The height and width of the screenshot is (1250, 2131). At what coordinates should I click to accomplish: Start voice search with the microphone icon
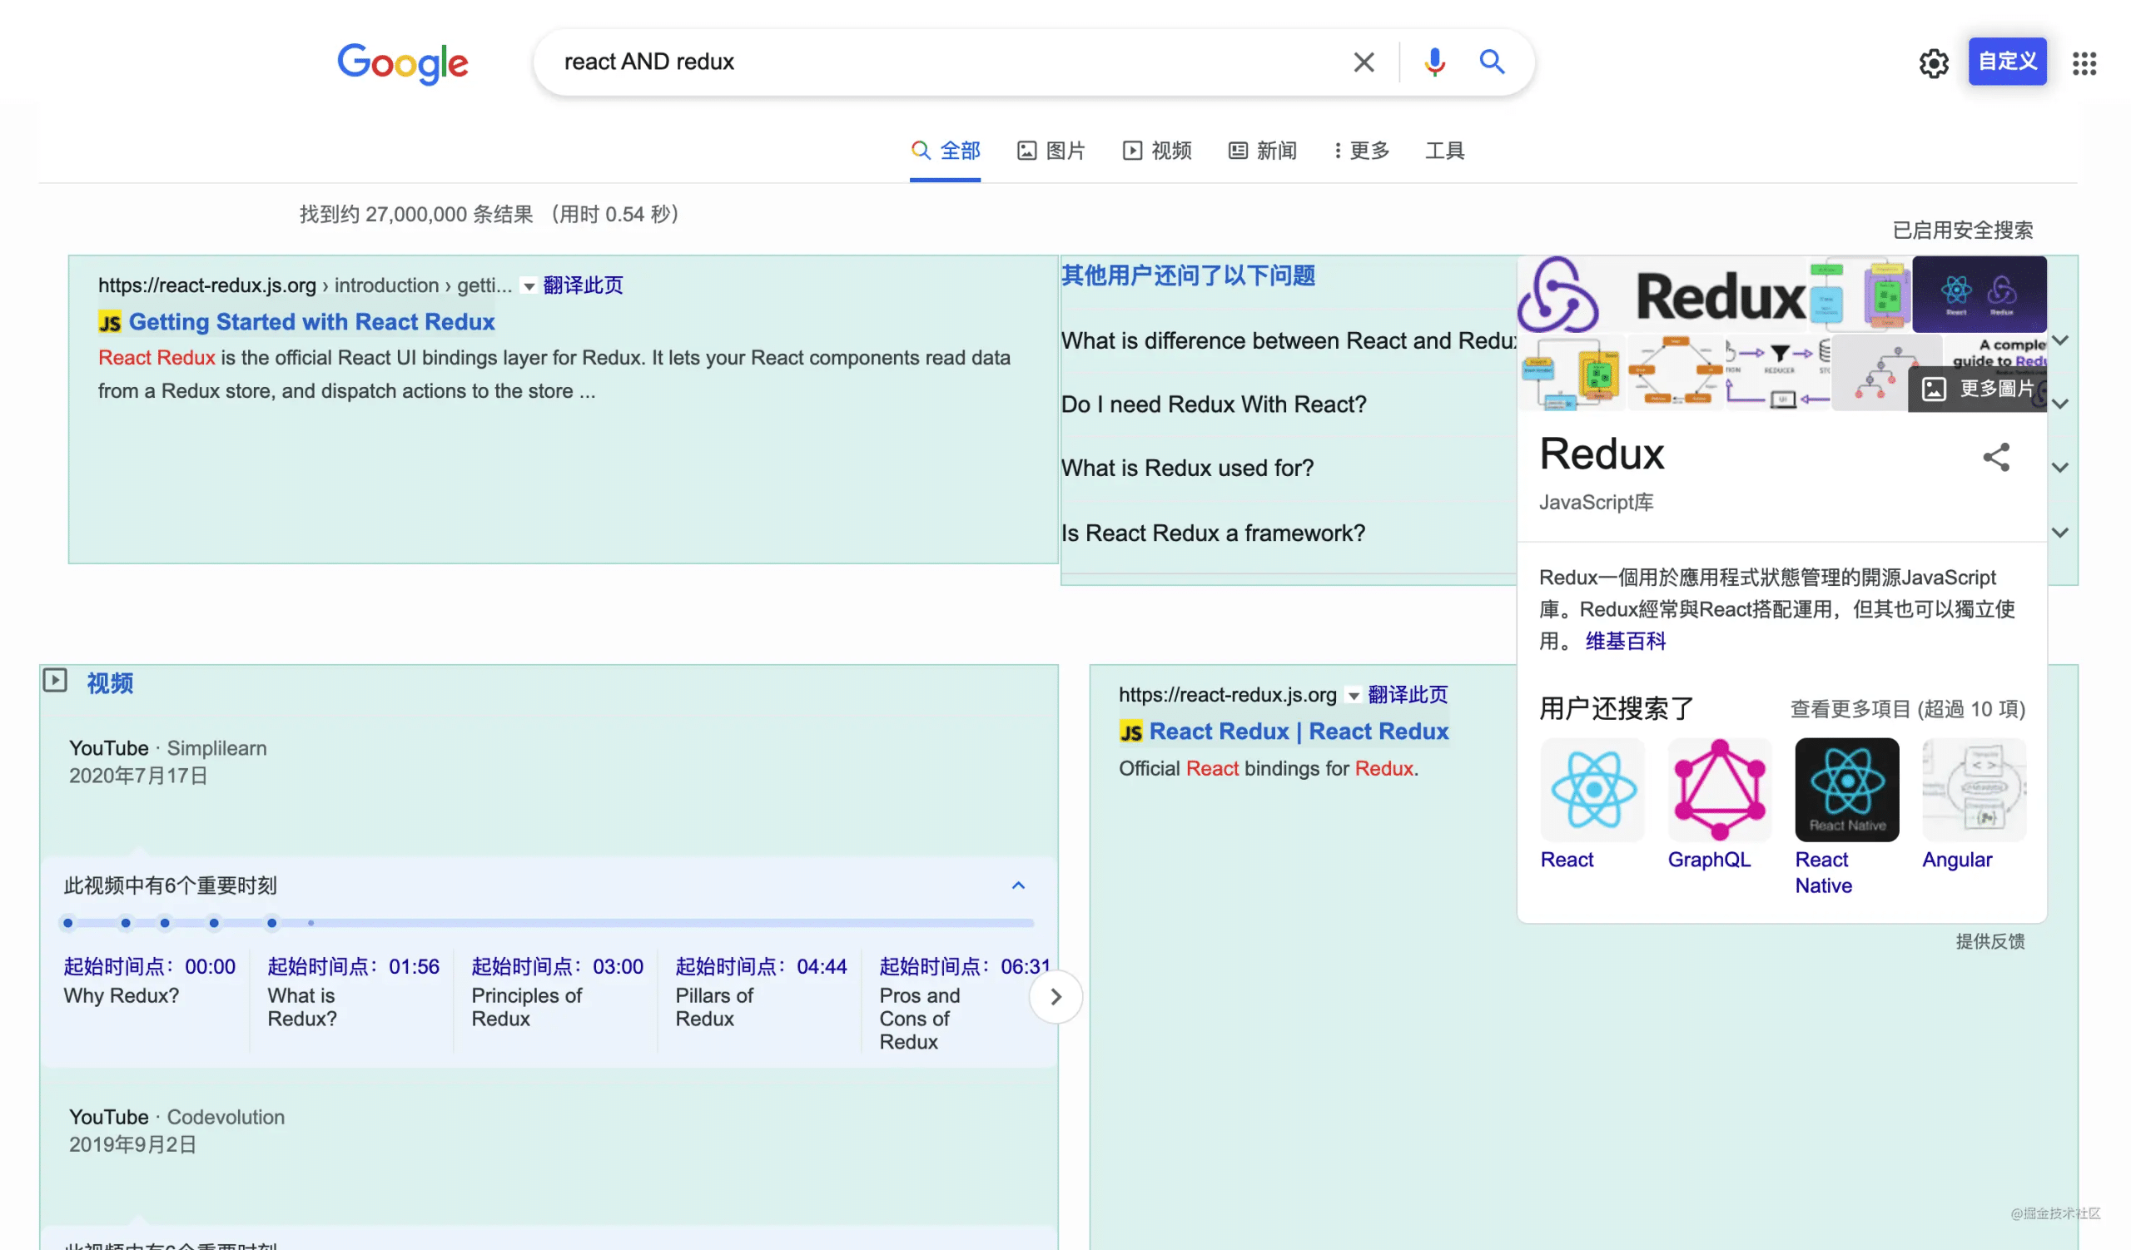pyautogui.click(x=1434, y=62)
